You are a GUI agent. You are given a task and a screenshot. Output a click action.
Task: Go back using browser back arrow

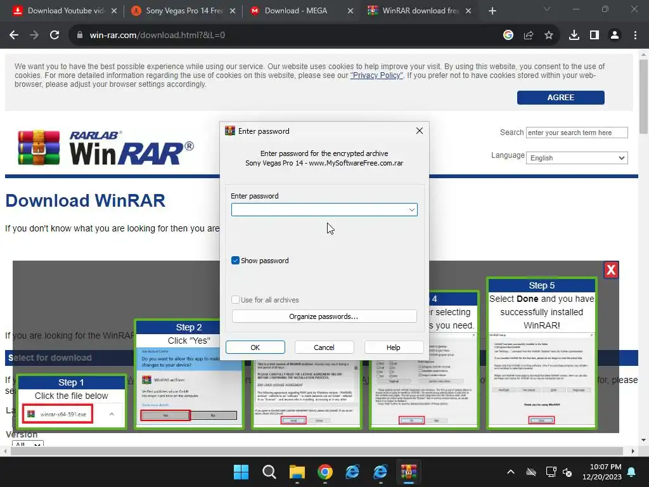(x=14, y=36)
